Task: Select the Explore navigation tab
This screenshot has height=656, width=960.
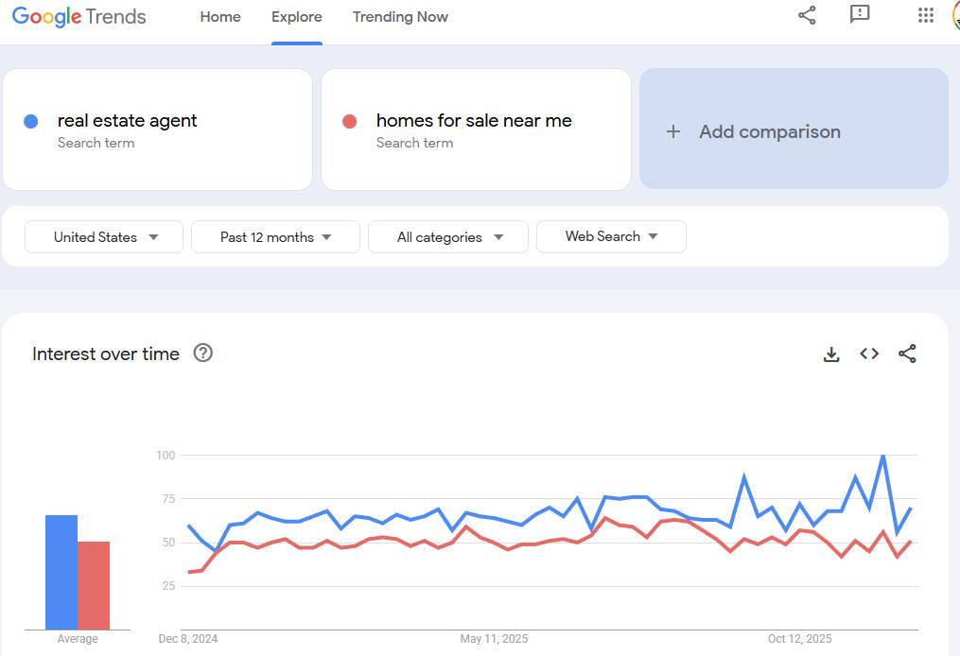Action: (296, 16)
